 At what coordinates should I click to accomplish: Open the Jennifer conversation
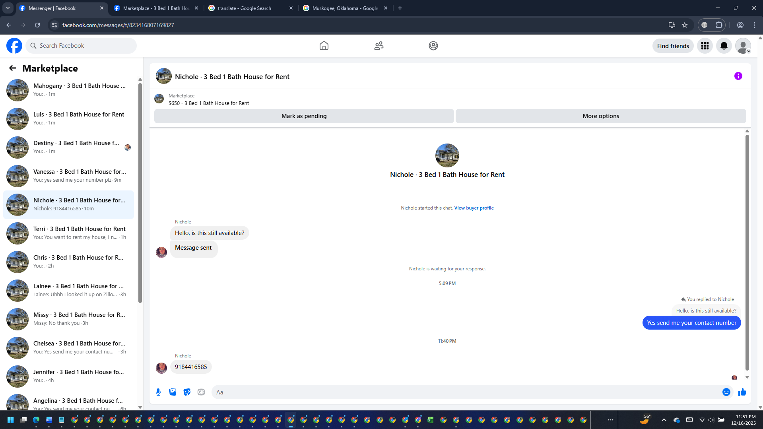[68, 376]
